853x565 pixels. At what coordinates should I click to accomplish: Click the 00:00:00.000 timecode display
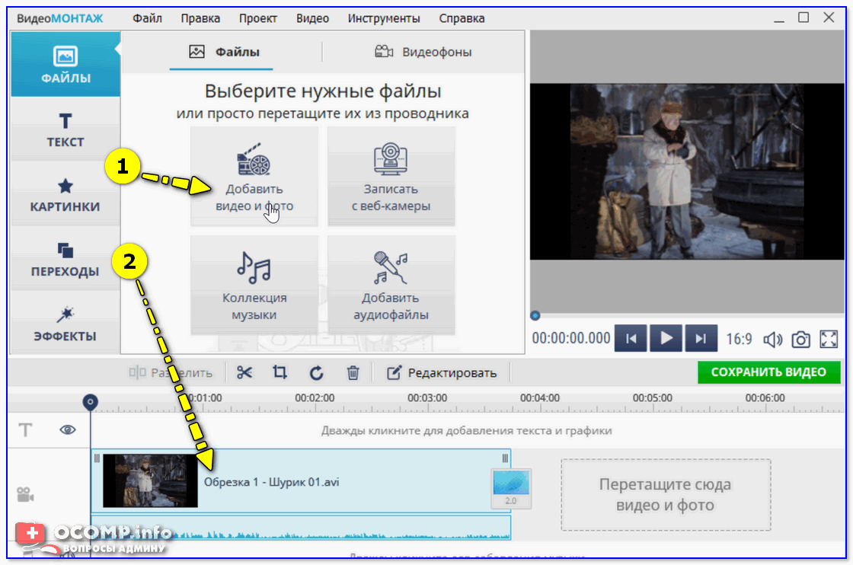(571, 338)
